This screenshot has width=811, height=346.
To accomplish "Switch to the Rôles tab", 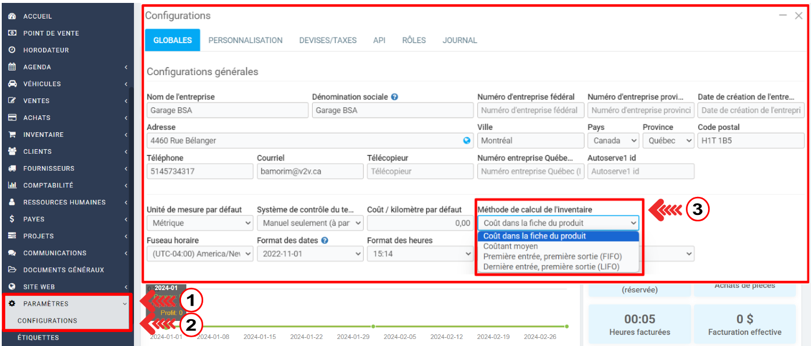I will pos(413,40).
